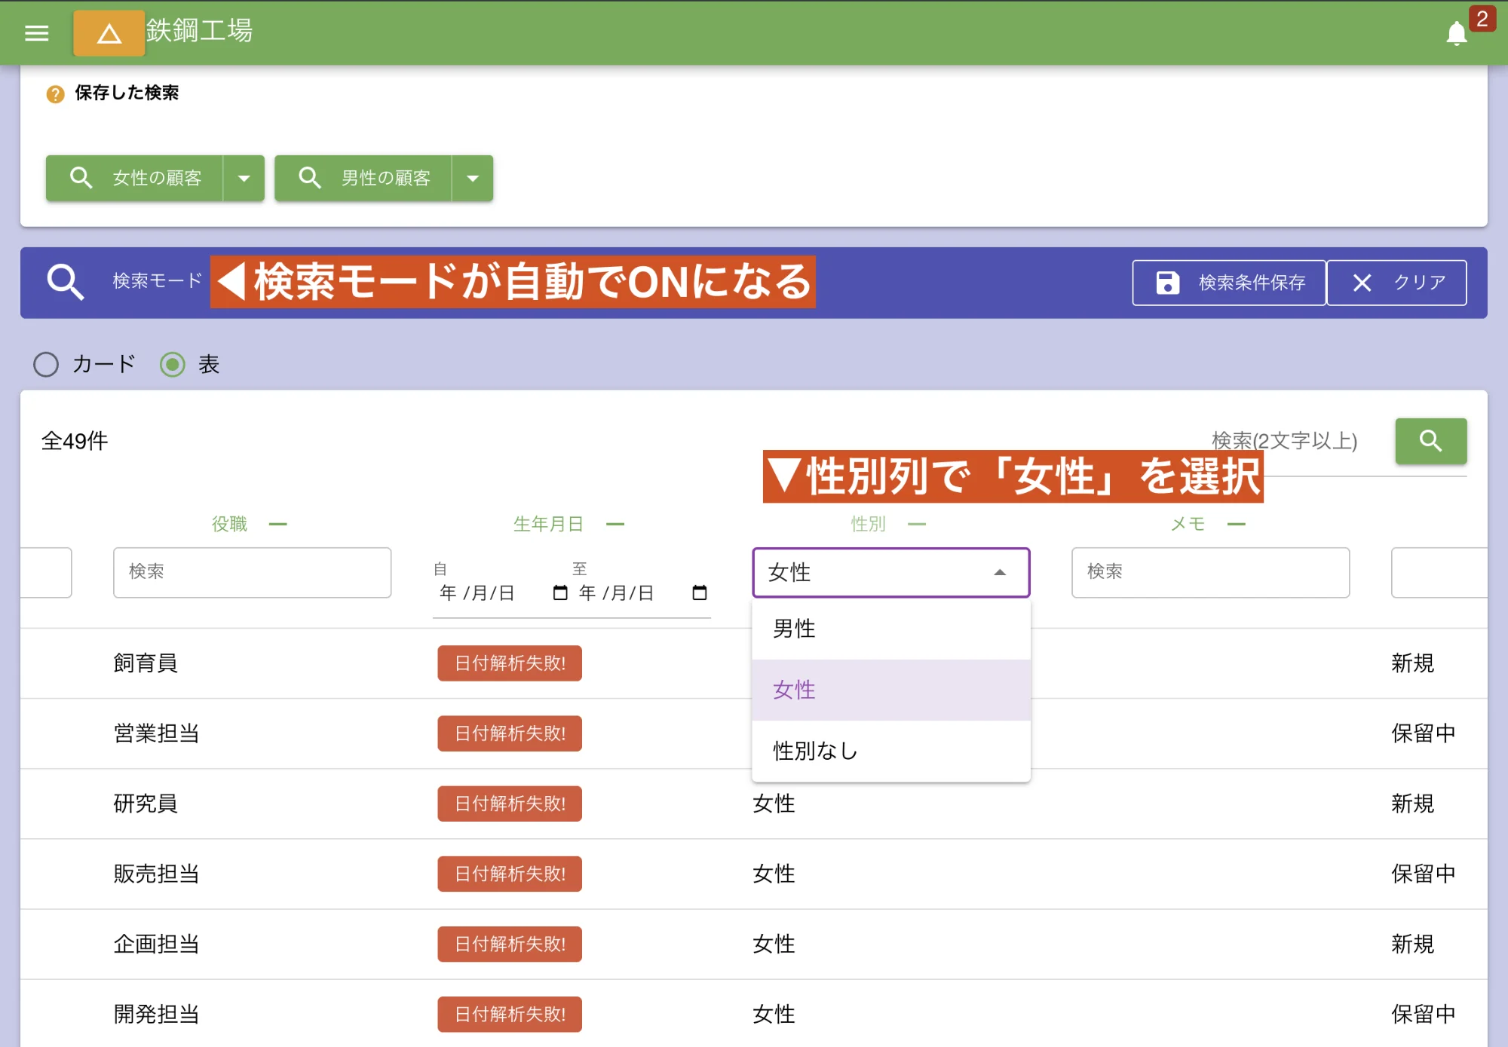
Task: Click the help icon beside 保存した検索
Action: click(55, 93)
